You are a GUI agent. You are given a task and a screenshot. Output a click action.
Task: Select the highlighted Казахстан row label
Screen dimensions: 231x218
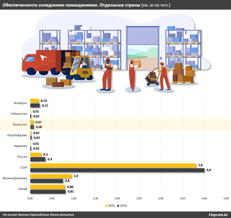[x=20, y=124]
